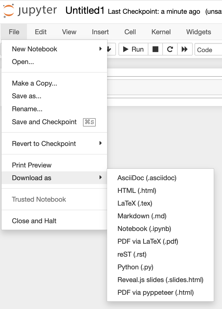Restart the kernel with circular arrow icon

170,49
